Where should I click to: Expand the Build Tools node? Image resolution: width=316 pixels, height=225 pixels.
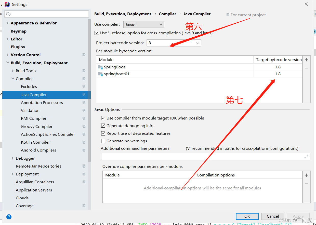pos(12,71)
